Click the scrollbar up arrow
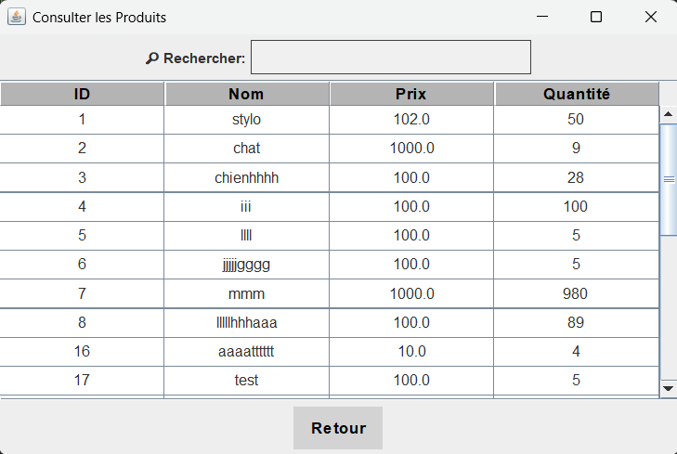677x454 pixels. tap(668, 114)
